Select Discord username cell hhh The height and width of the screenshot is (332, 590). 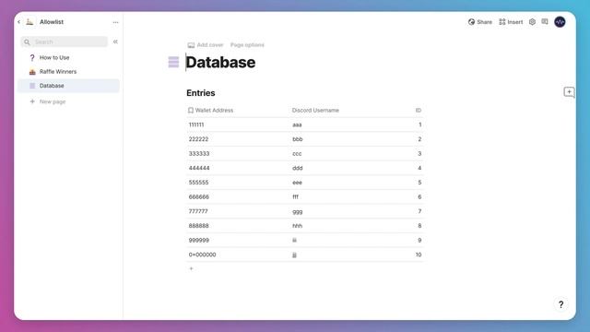pos(297,226)
